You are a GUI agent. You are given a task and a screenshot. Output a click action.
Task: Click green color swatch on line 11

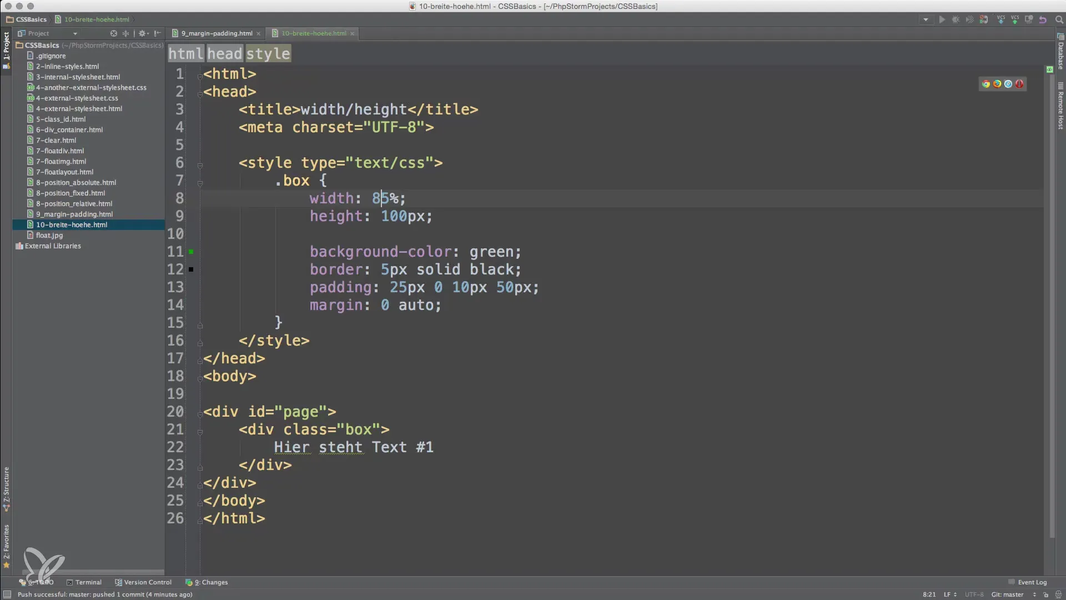pos(191,252)
